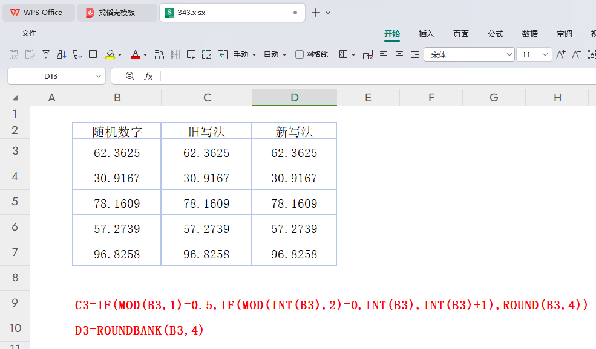Select column D header
This screenshot has width=596, height=349.
294,97
